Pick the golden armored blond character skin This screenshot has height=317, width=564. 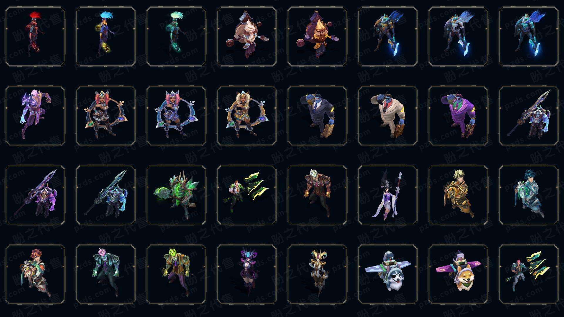point(458,195)
